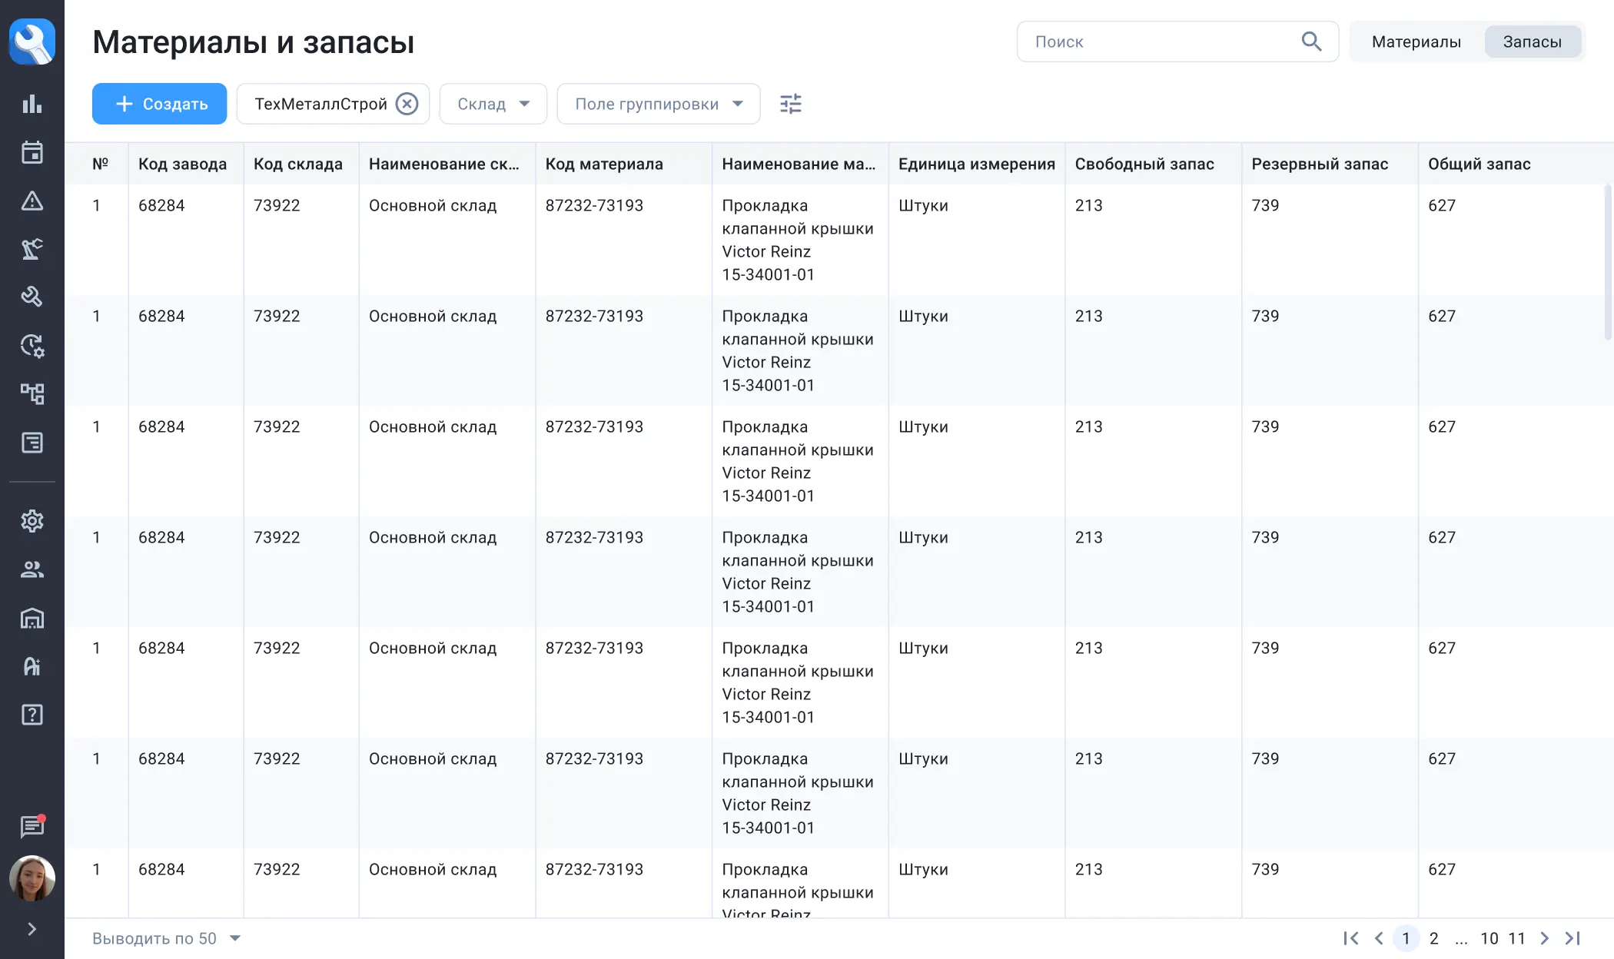Open the Выводить по 50 page size dropdown
Image resolution: width=1614 pixels, height=959 pixels.
(x=166, y=938)
